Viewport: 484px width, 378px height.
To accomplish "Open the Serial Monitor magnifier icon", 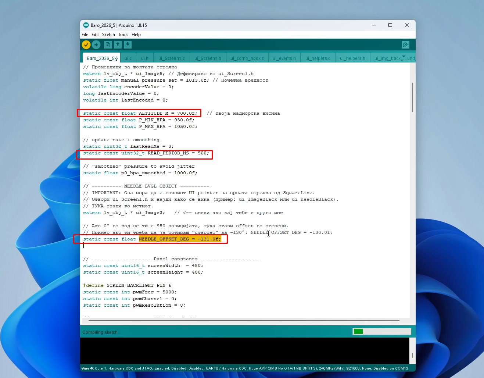I will click(405, 44).
